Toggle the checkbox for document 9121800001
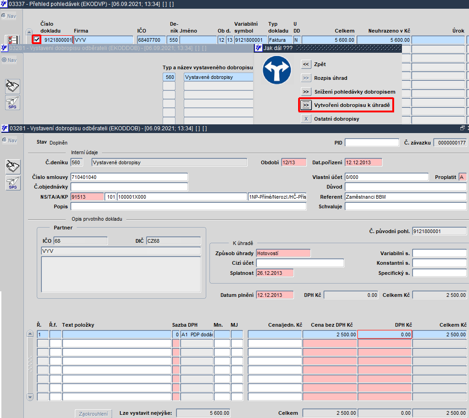Screen dimensions: 469x418 tap(36, 39)
